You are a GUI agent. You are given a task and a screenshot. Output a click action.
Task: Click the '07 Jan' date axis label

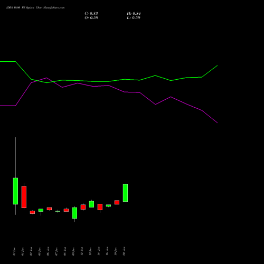56,251
